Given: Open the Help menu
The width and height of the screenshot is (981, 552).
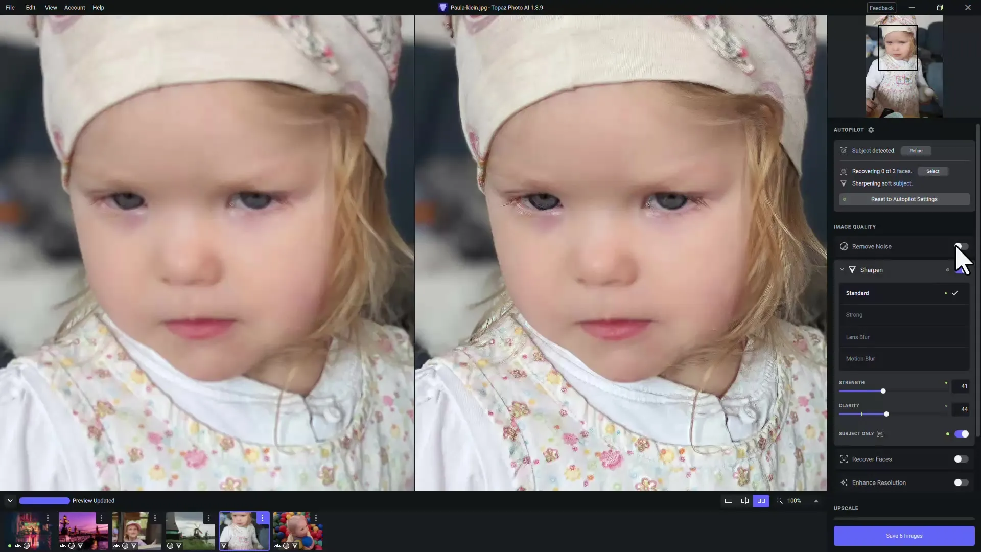Looking at the screenshot, I should [x=99, y=8].
